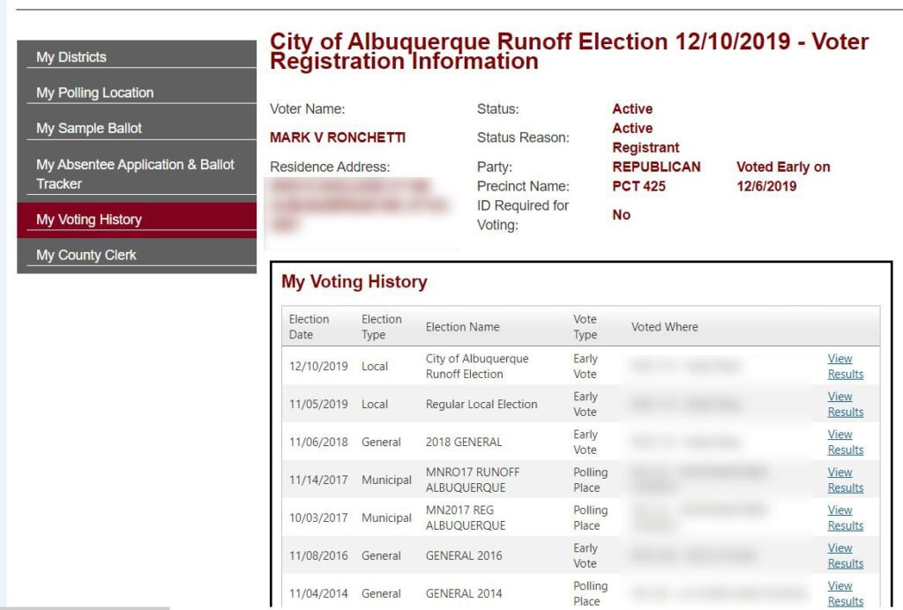The width and height of the screenshot is (903, 610).
Task: Click the horizontal scrollbar at page bottom
Action: click(85, 607)
